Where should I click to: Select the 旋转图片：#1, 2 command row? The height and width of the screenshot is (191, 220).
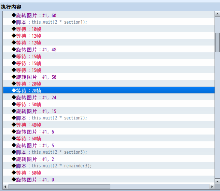[x=109, y=159]
